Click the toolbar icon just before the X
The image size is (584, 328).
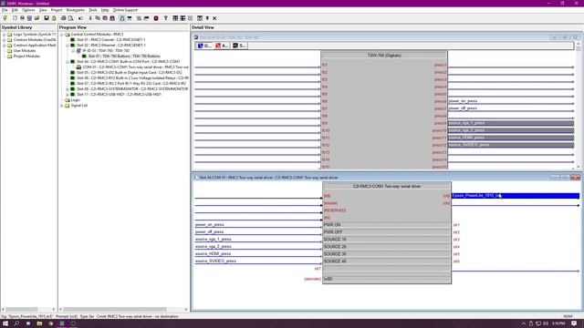click(207, 18)
